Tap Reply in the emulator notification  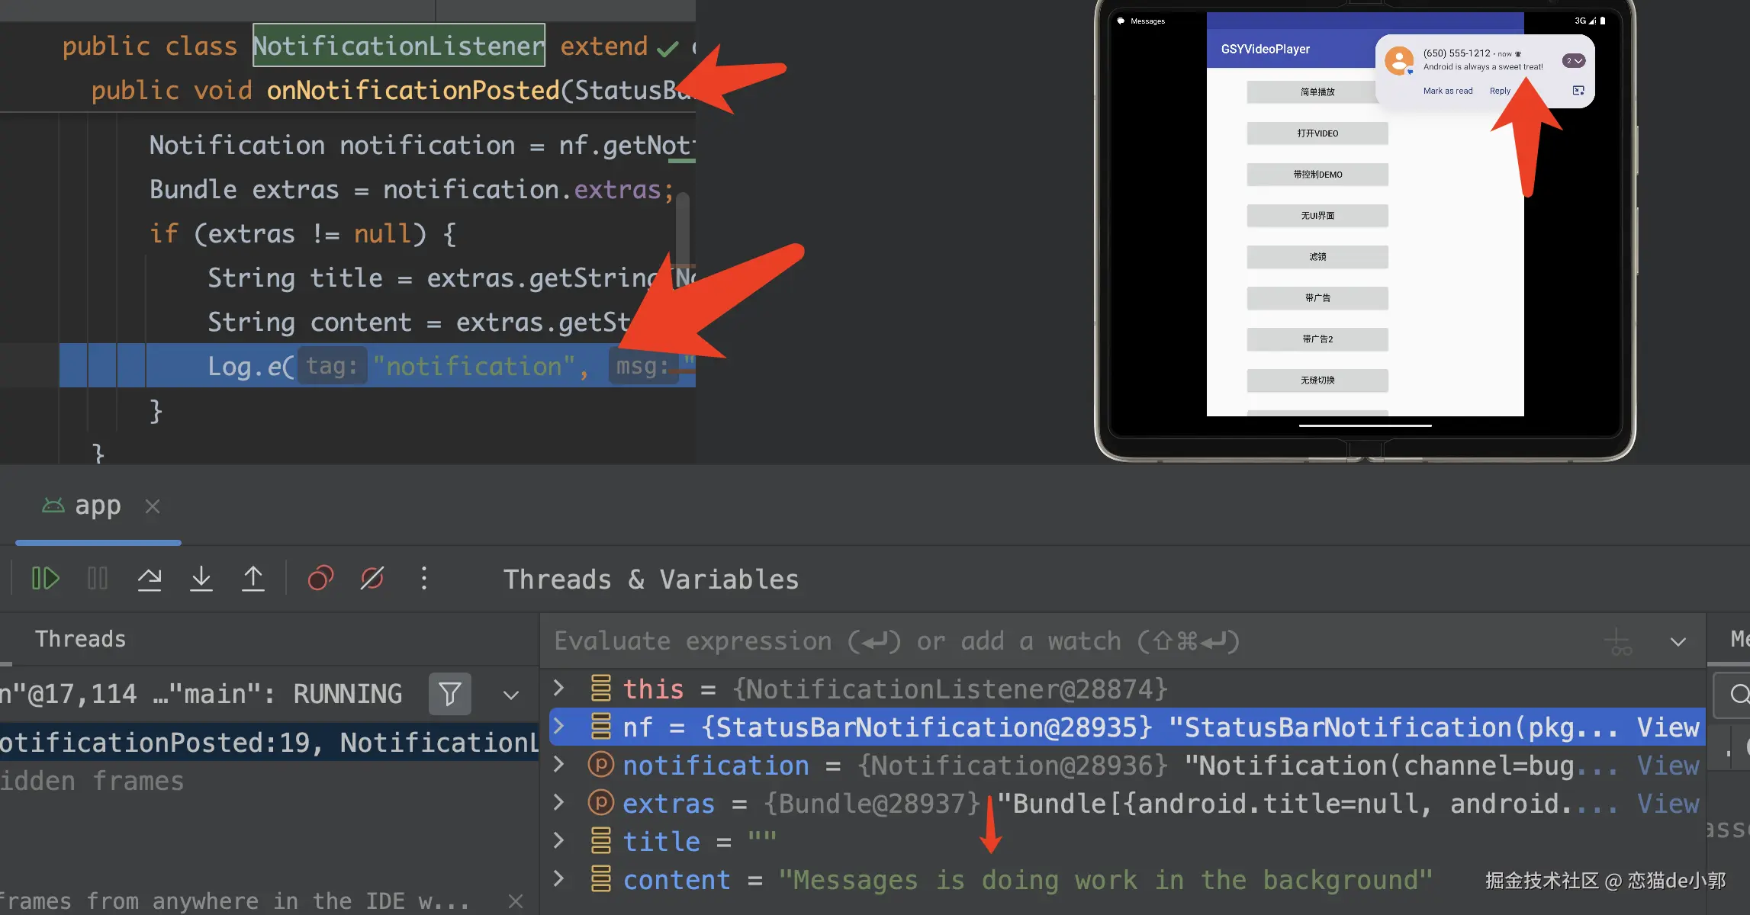tap(1500, 91)
